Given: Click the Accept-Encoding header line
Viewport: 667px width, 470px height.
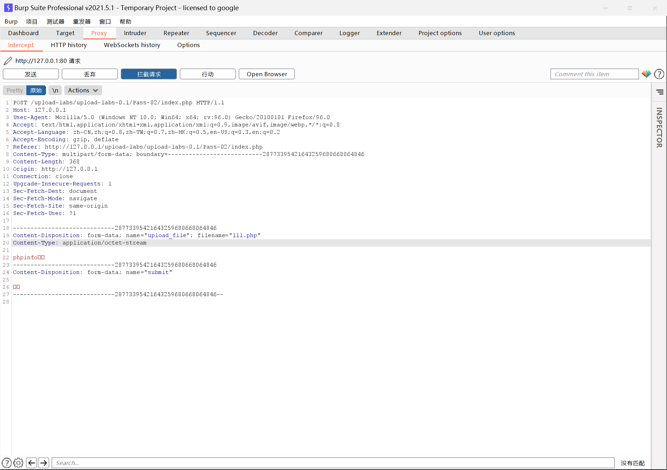Looking at the screenshot, I should [x=66, y=139].
